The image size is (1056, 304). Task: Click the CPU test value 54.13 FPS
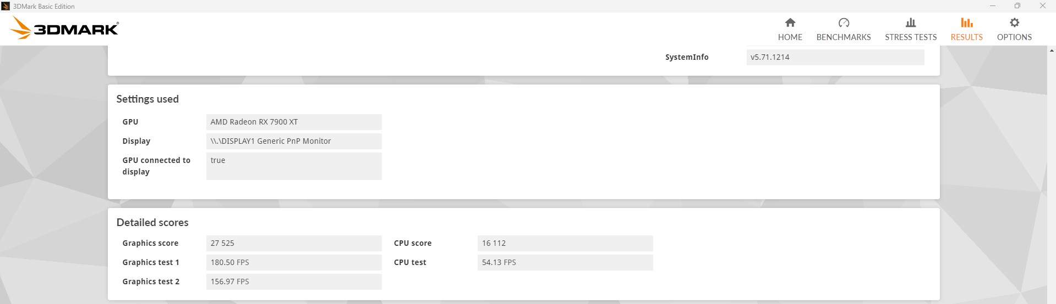565,262
